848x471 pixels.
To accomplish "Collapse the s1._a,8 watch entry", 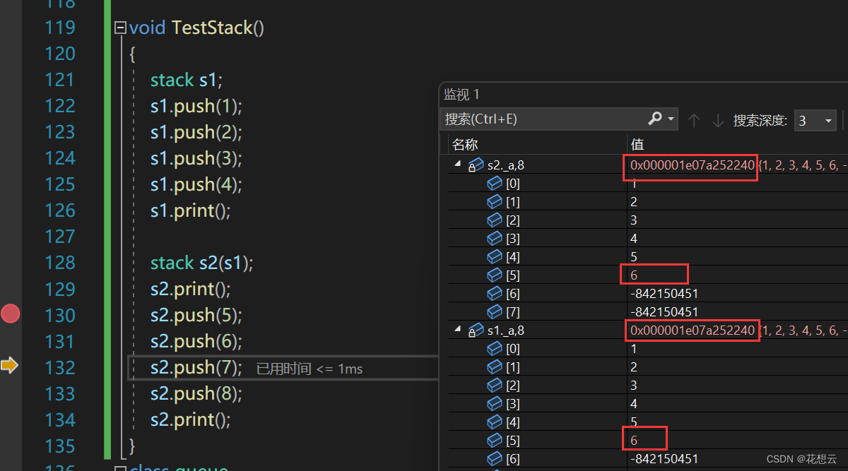I will click(457, 330).
